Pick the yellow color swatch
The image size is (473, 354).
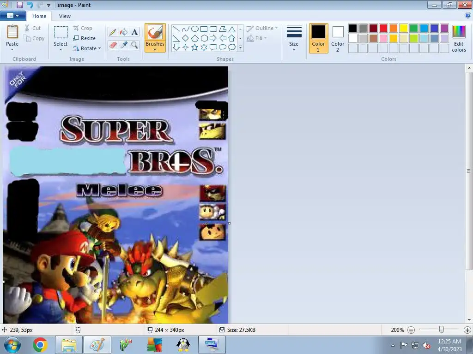pos(404,28)
